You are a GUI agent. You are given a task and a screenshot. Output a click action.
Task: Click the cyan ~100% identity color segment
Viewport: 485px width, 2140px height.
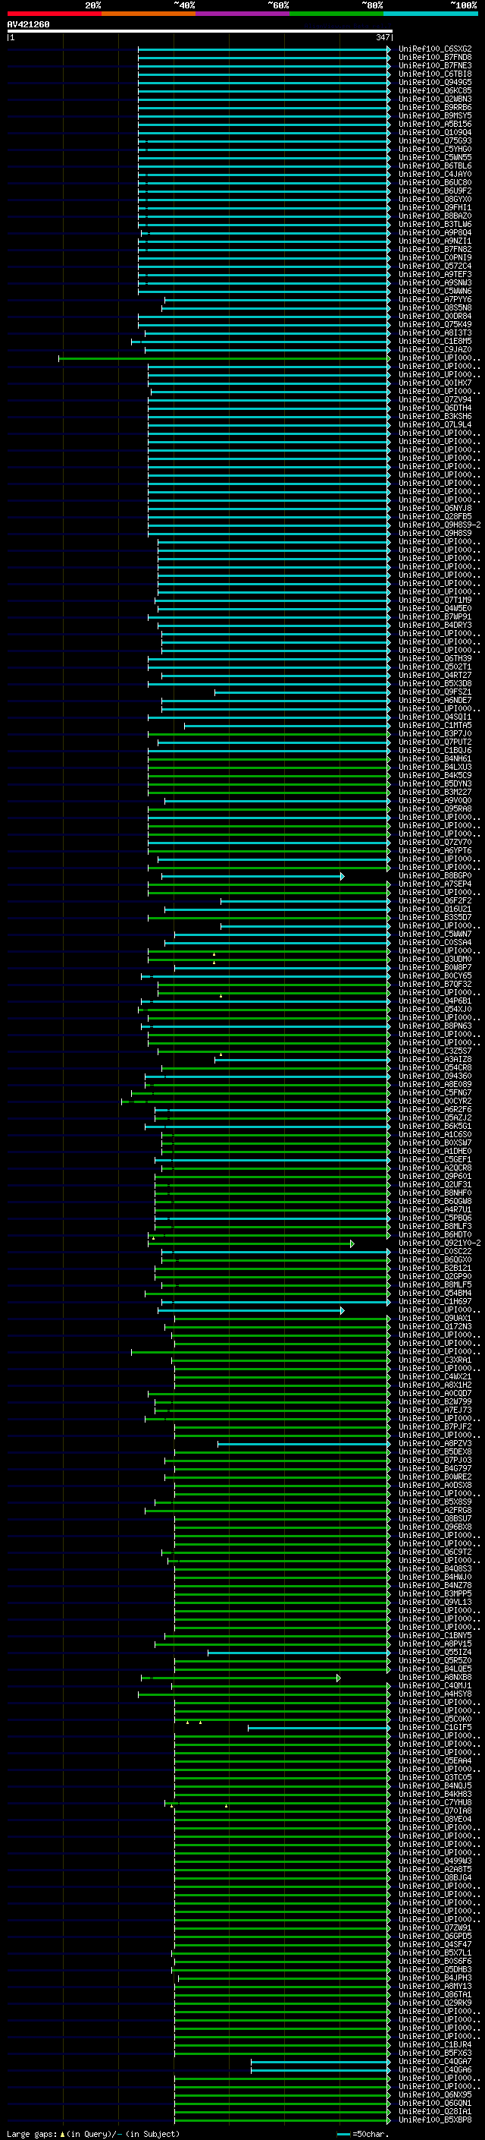[x=430, y=14]
